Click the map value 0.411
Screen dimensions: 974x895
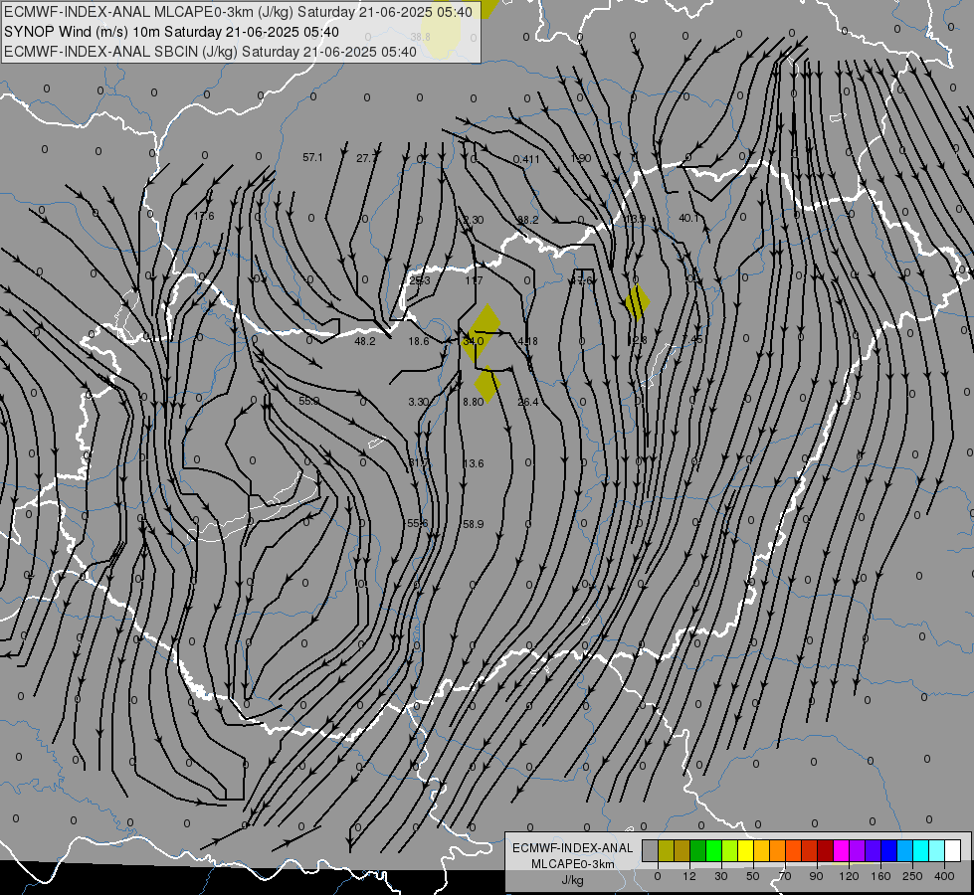pos(526,160)
